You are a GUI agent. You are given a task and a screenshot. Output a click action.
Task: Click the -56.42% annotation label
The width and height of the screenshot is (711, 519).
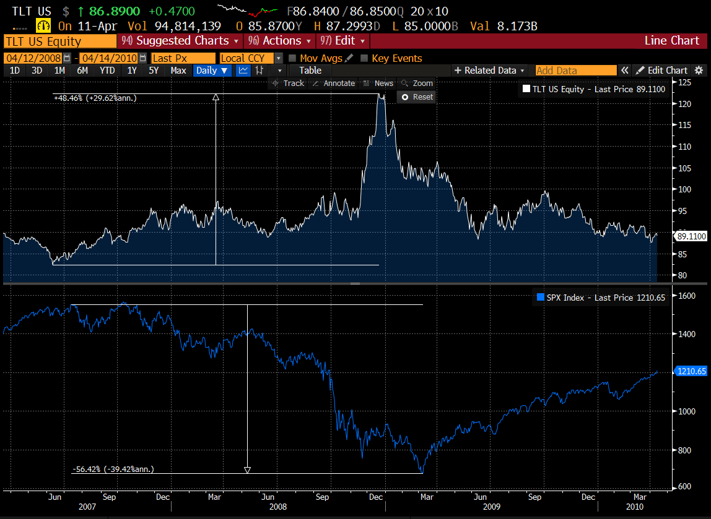(113, 469)
